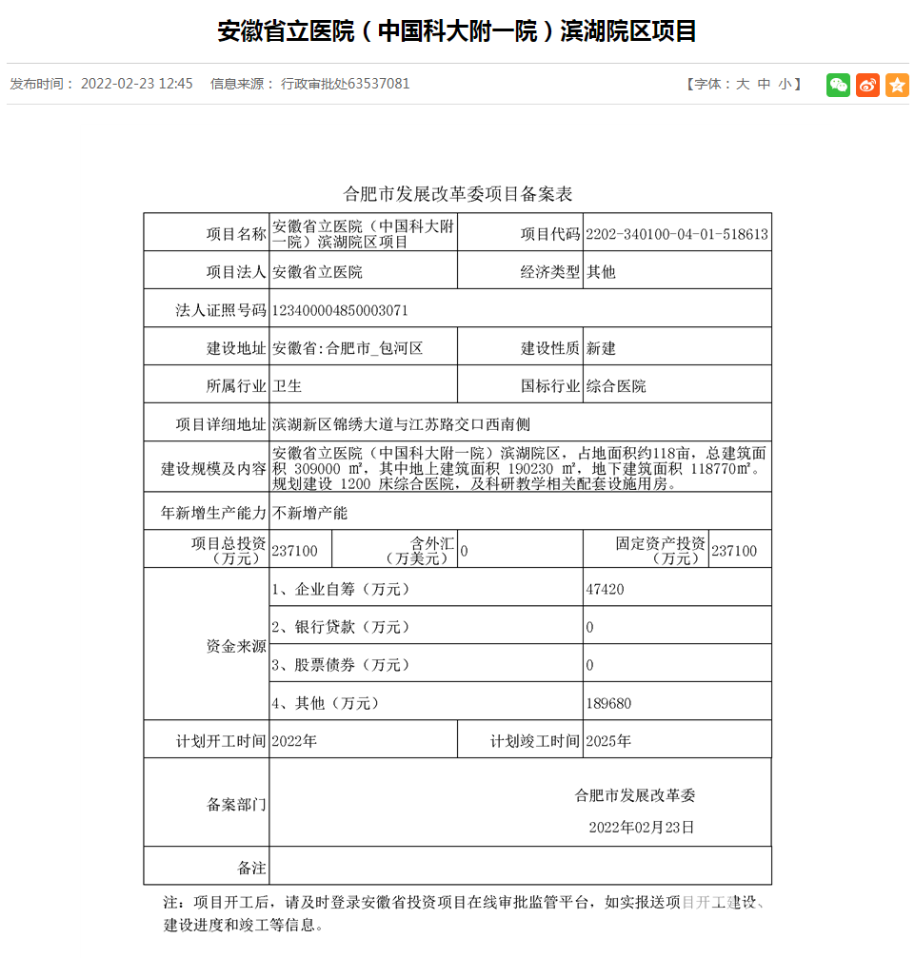Click detailed address 滨湖新区锦绣大道与江苏路交口西南侧
The width and height of the screenshot is (915, 958).
point(401,424)
